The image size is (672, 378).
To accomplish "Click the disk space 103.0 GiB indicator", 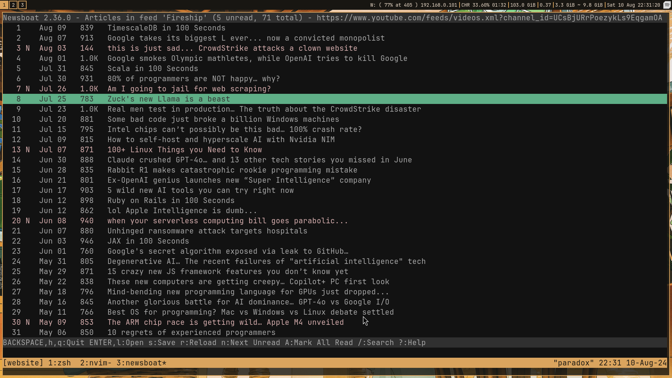I will click(x=523, y=5).
